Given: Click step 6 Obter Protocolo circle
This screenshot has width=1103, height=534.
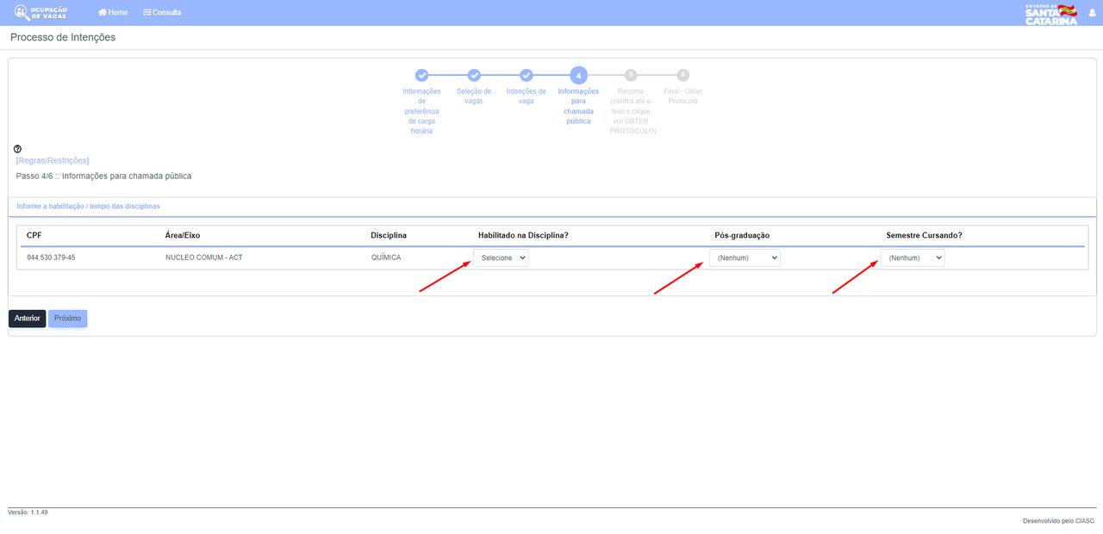Looking at the screenshot, I should (683, 75).
